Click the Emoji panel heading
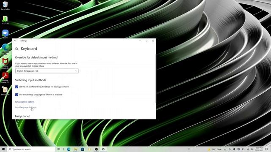271x152 pixels. pos(22,116)
